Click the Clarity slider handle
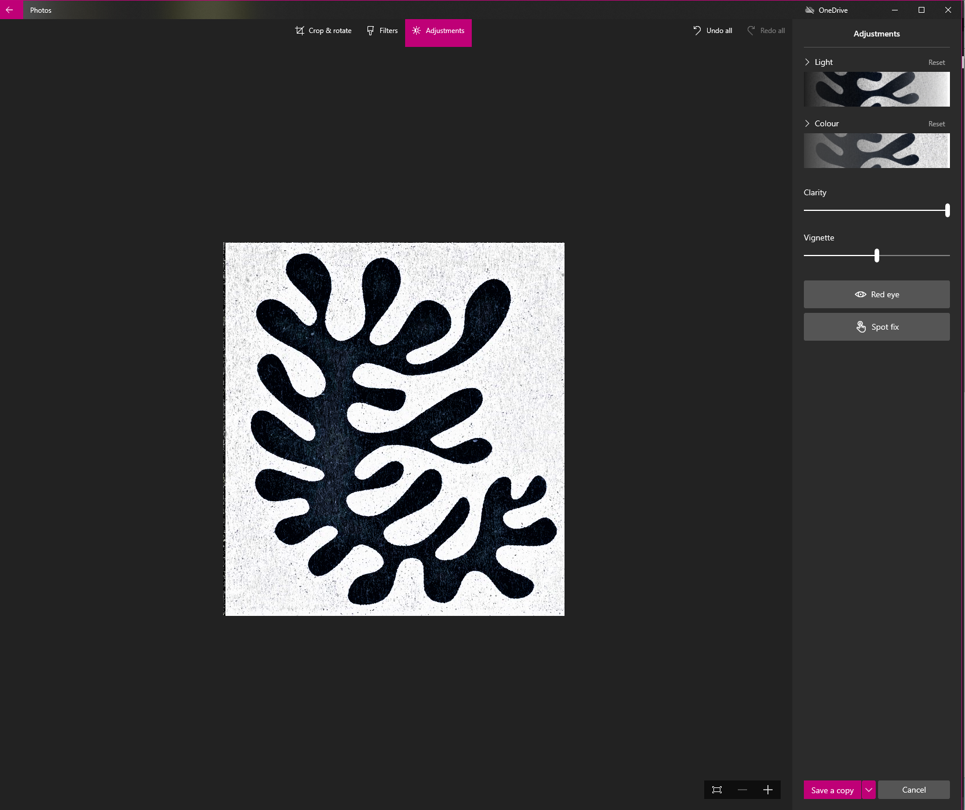The image size is (965, 810). 947,210
